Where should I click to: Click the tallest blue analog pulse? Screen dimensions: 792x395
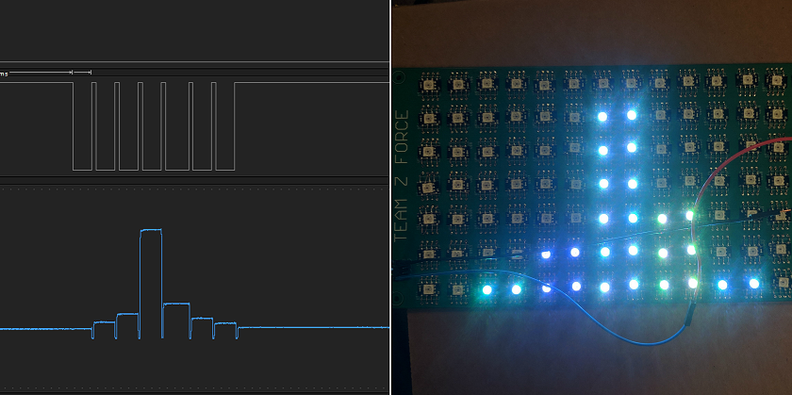151,284
